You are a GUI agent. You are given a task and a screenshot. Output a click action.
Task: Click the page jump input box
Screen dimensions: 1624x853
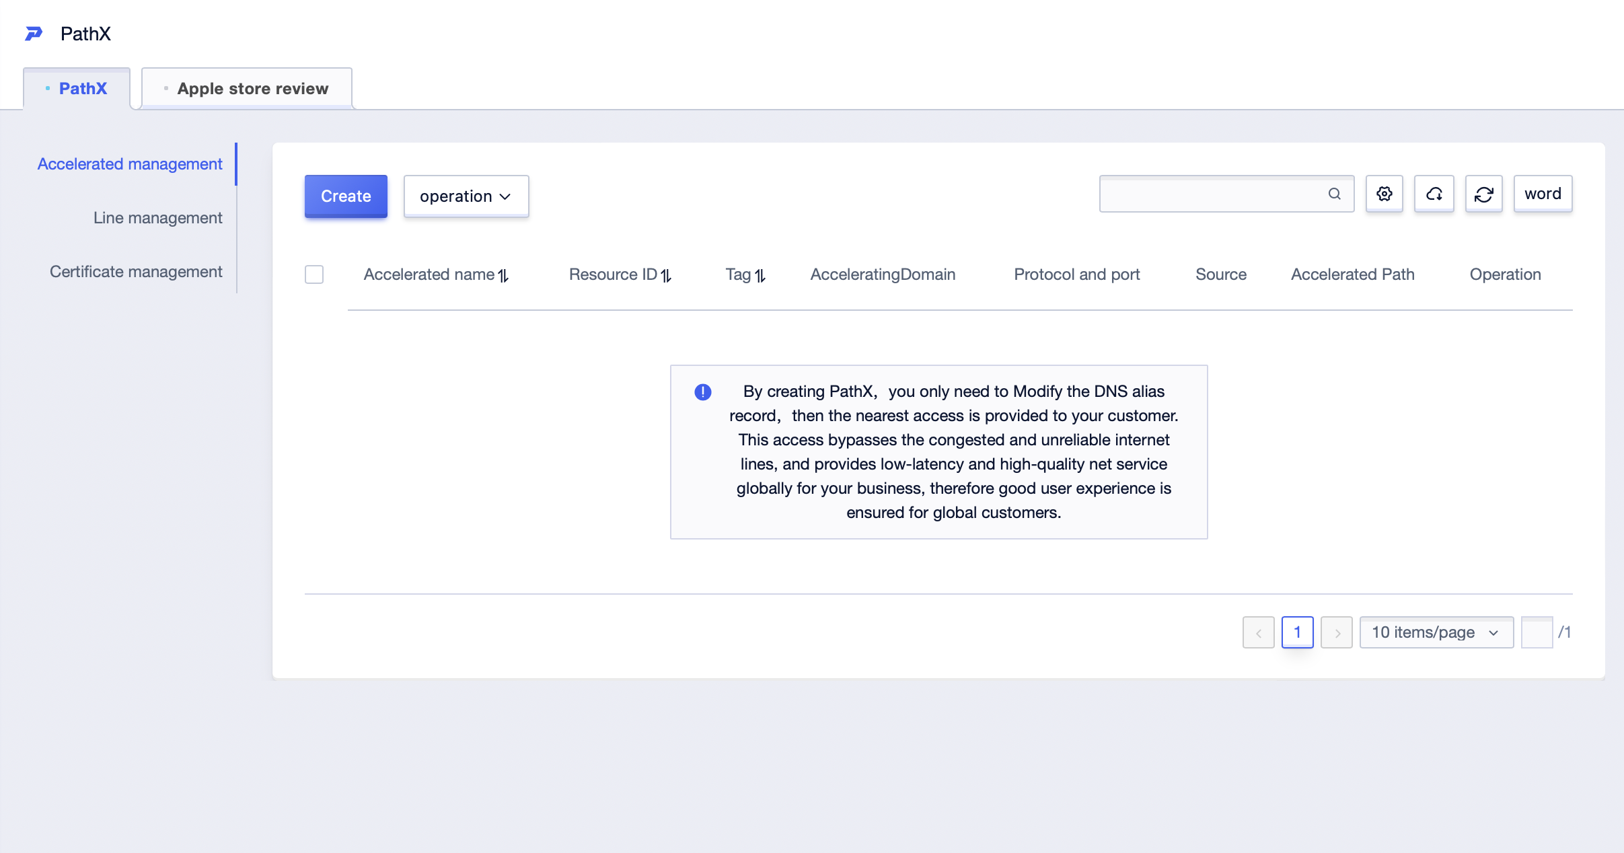point(1537,632)
